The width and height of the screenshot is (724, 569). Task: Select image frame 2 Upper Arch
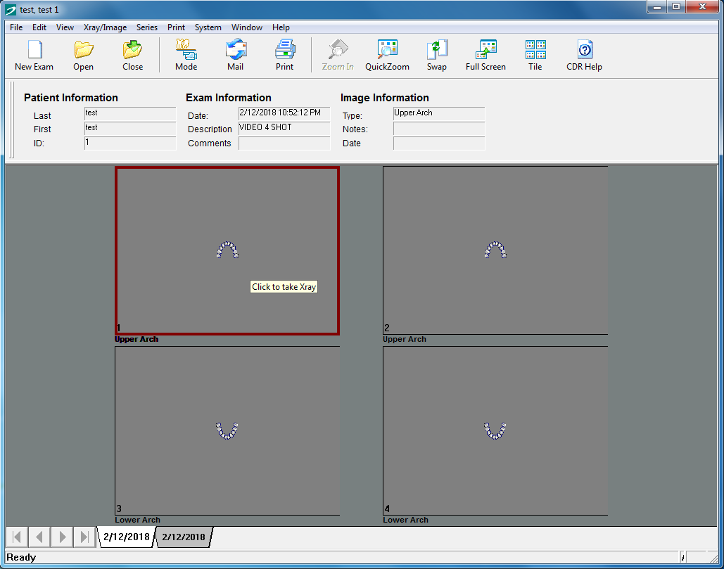pos(495,250)
